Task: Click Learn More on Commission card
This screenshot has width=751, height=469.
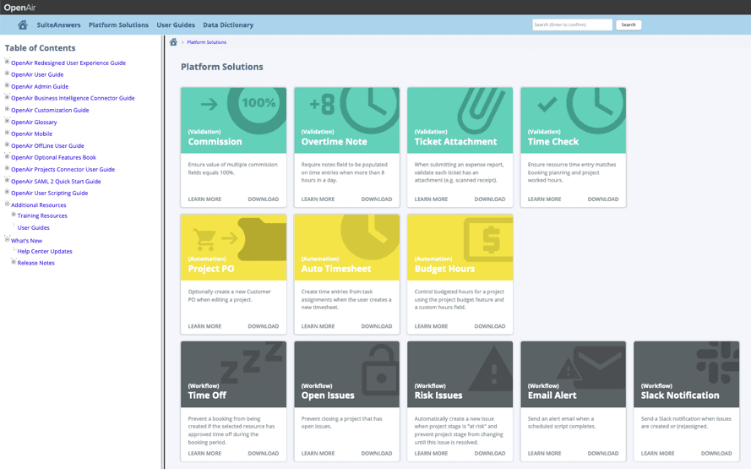Action: [x=204, y=199]
